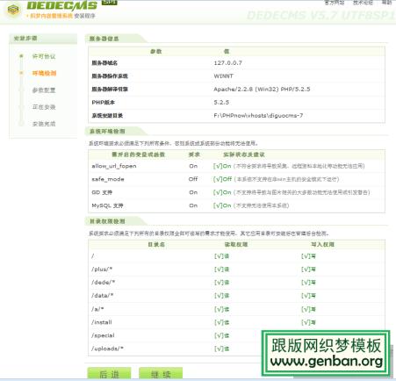Click the 系统安装目录 row label
Screen dimensions: 396x381
[x=107, y=116]
